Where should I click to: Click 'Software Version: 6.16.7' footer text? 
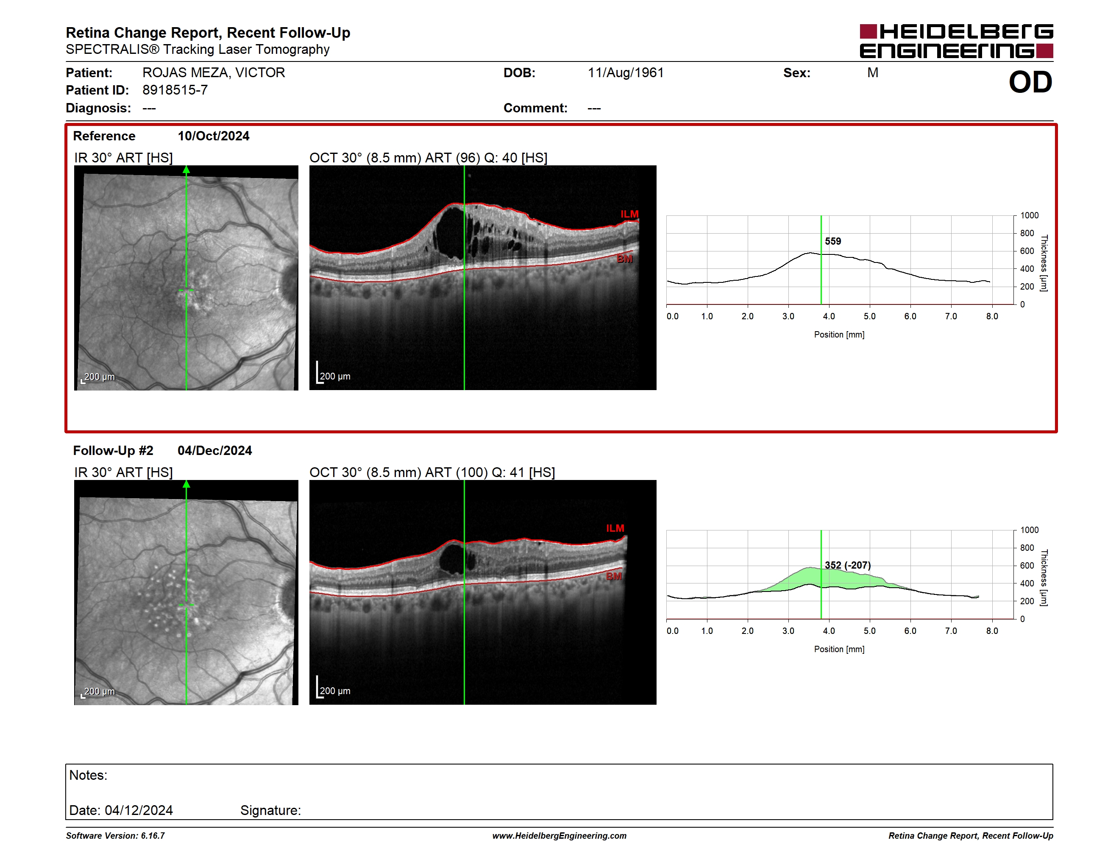coord(115,836)
